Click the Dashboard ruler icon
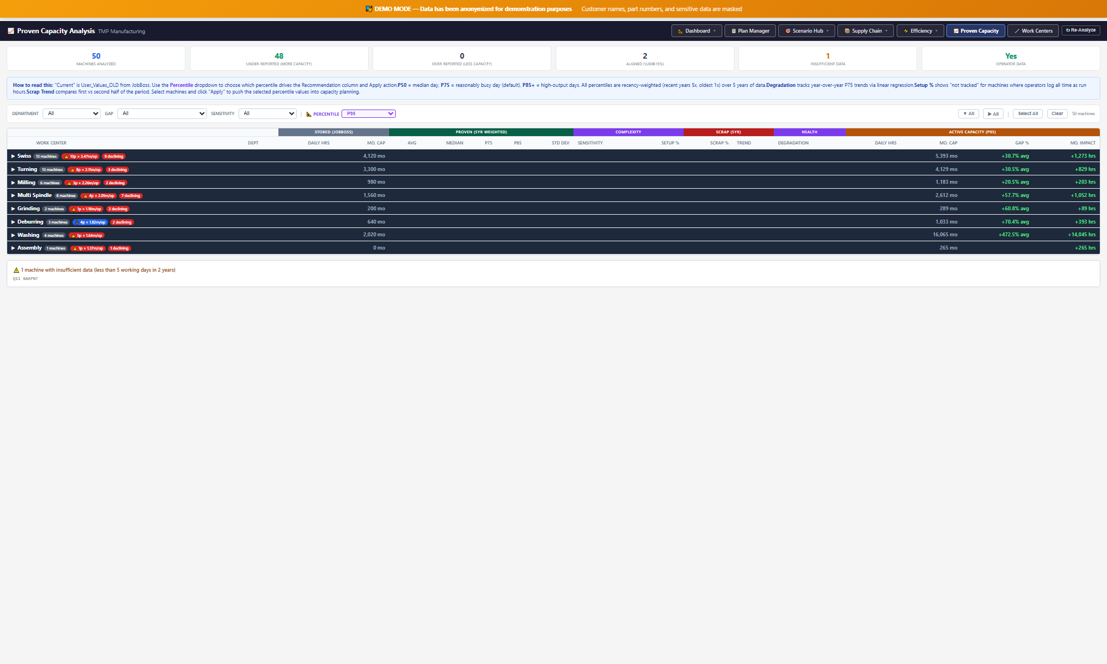The image size is (1107, 664). pos(680,31)
